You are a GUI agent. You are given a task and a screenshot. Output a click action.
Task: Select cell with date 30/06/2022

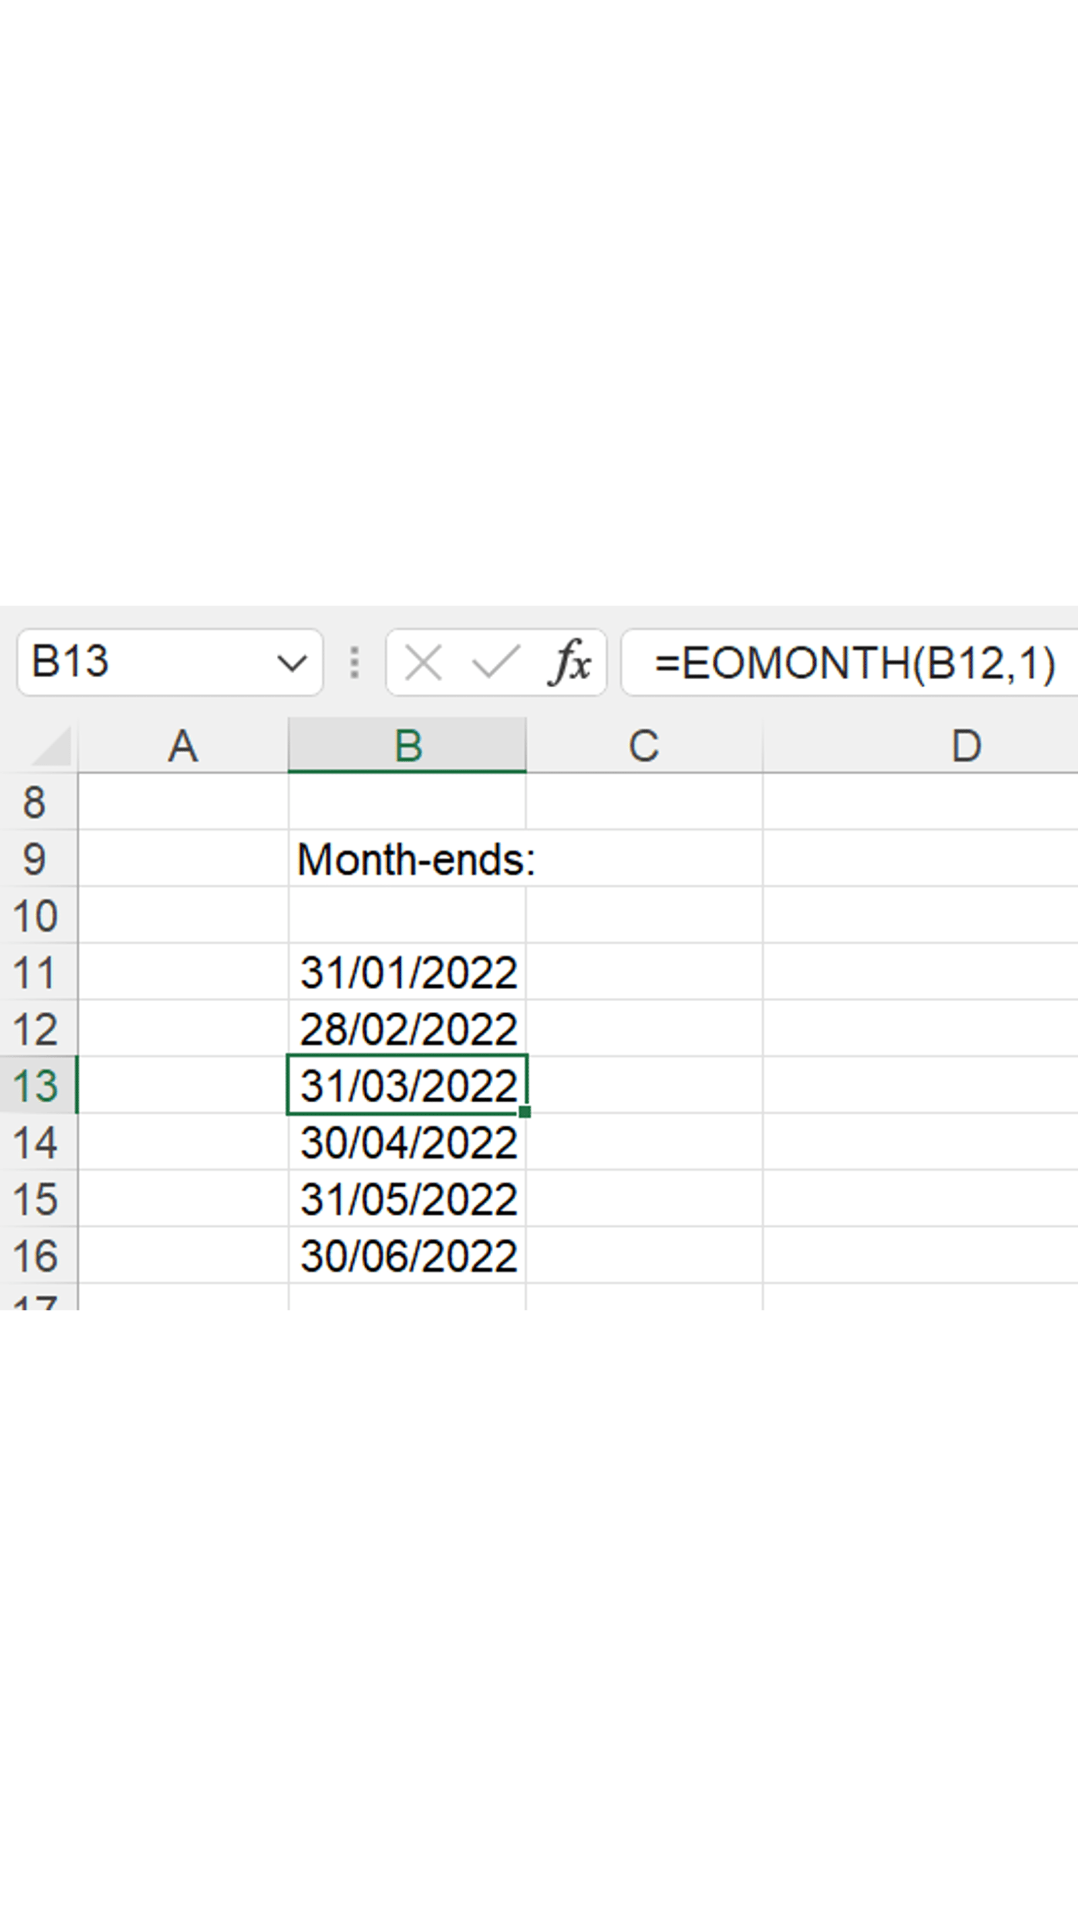click(x=407, y=1256)
